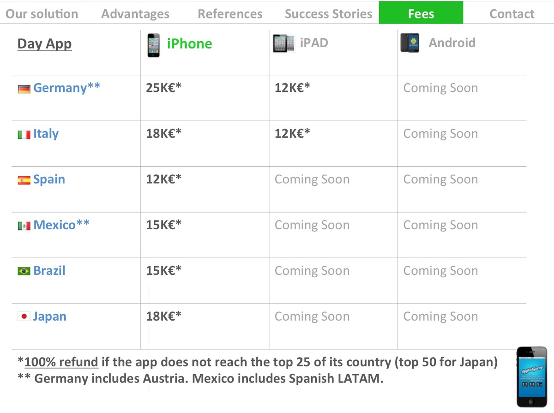554x413 pixels.
Task: Select the iPAD column label
Action: (314, 43)
